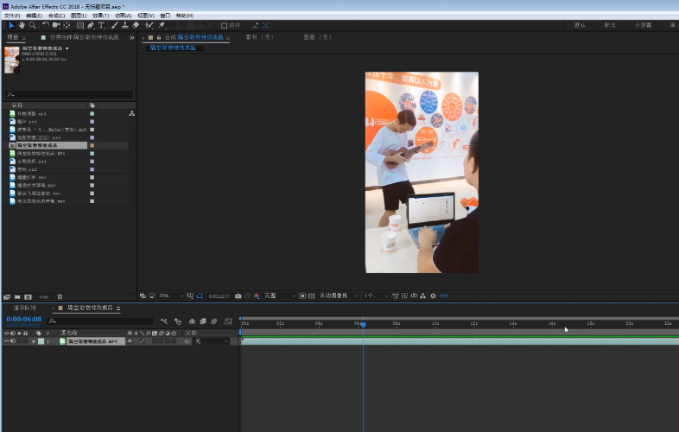This screenshot has height=432, width=679.
Task: Select the Pen tool
Action: coord(91,26)
